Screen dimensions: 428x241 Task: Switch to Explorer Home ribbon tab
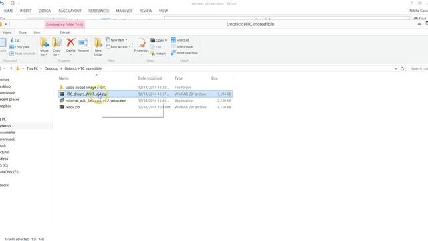coord(7,33)
